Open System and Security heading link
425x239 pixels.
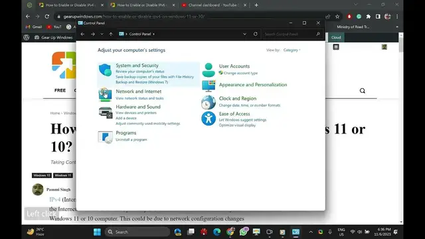(137, 66)
